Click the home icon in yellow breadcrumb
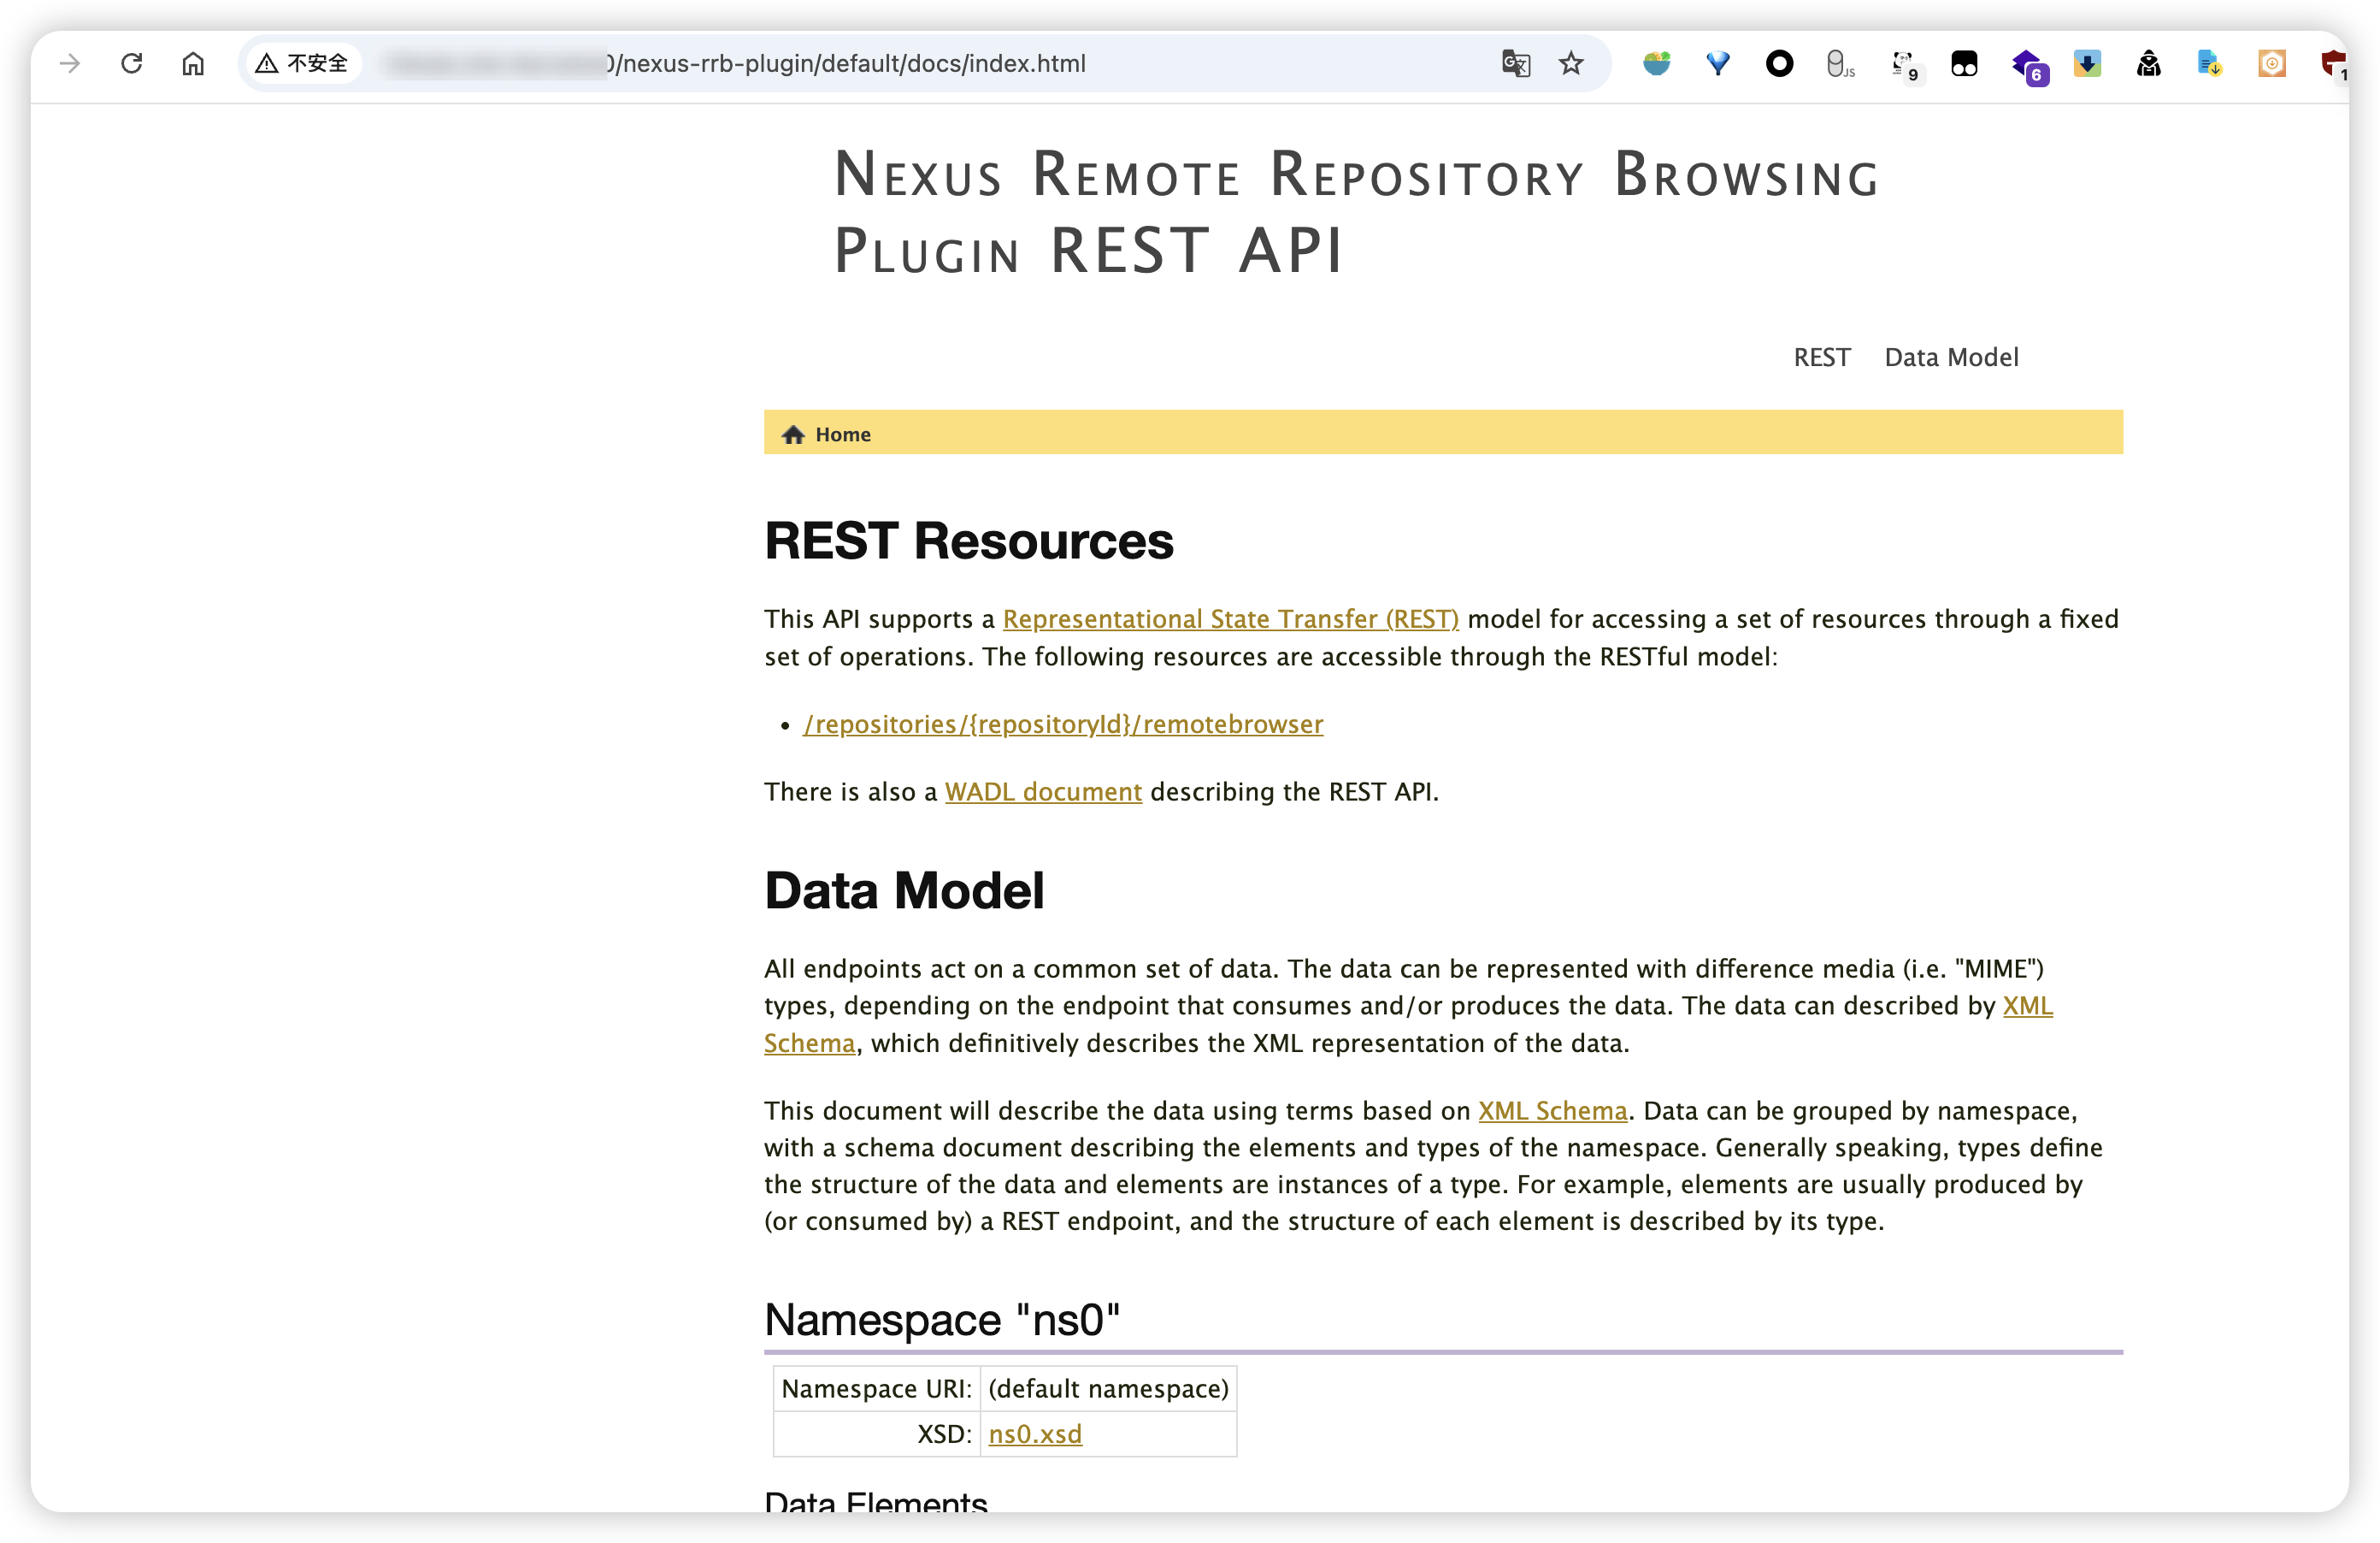Screen dimensions: 2380x1543 [793, 435]
